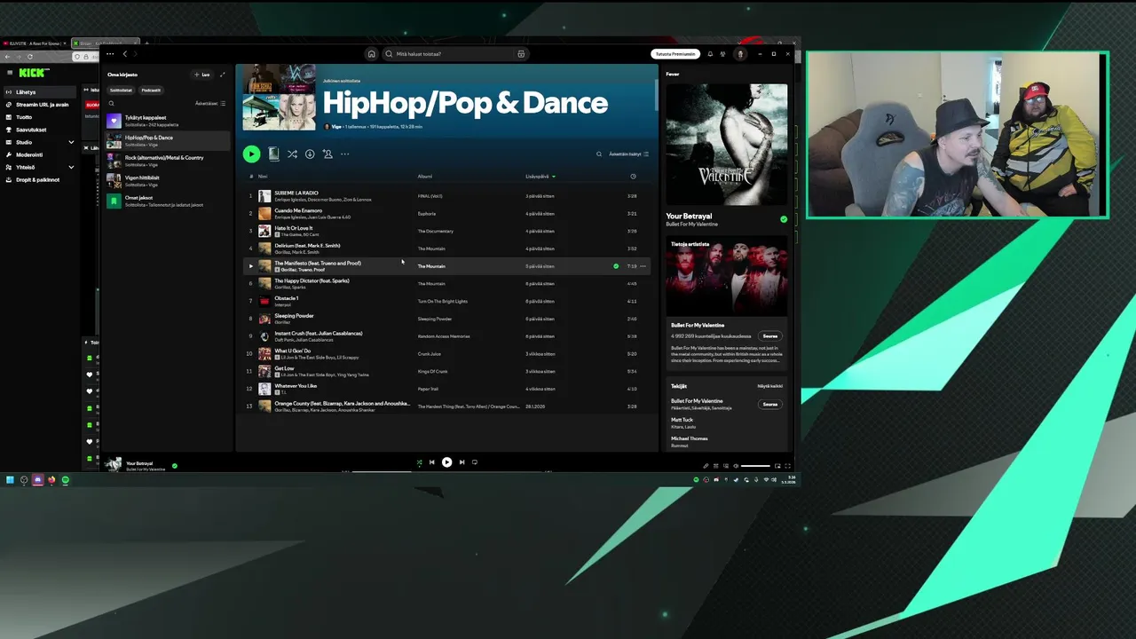1136x639 pixels.
Task: Play the HipHop/Pop & Dance playlist
Action: click(251, 154)
